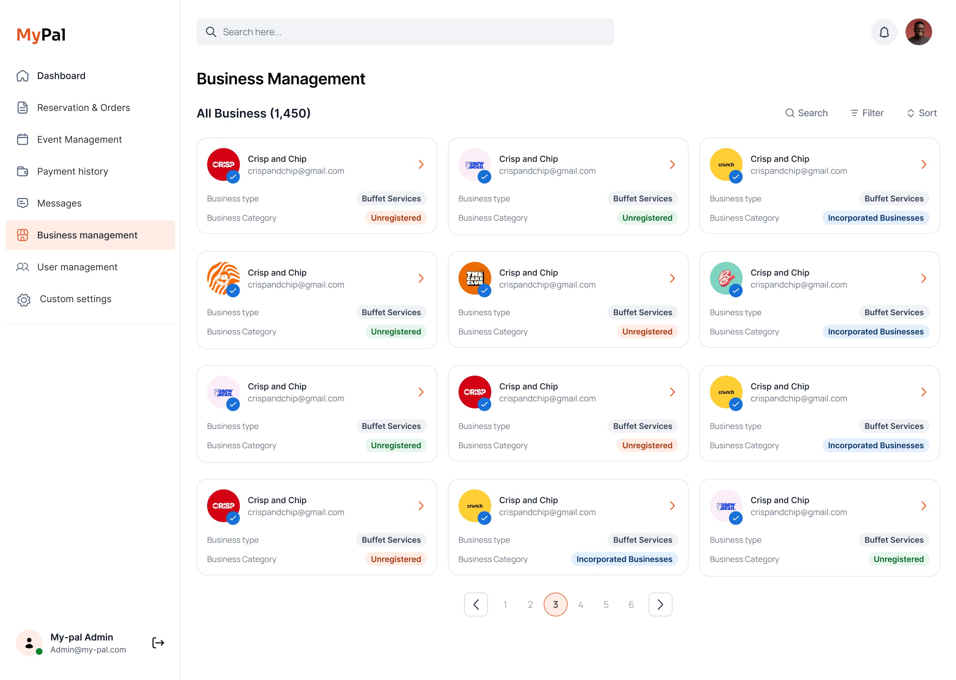
Task: Click the logout icon next to My-pal Admin
Action: (158, 643)
